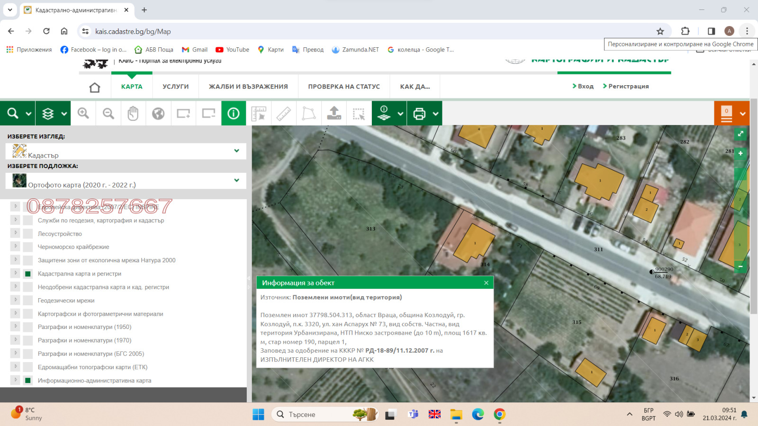Switch to the УСЛУГИ tab
This screenshot has height=426, width=758.
pos(175,87)
